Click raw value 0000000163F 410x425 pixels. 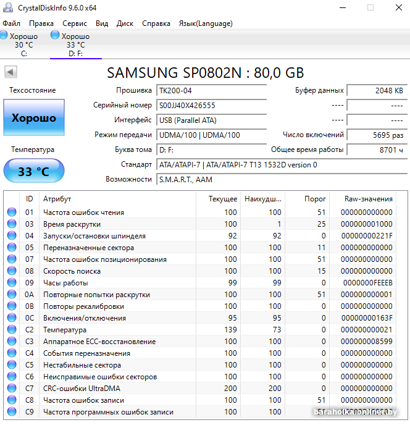pos(367,318)
